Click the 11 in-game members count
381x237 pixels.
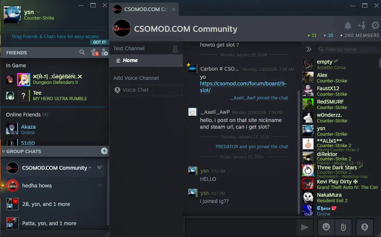click(312, 35)
